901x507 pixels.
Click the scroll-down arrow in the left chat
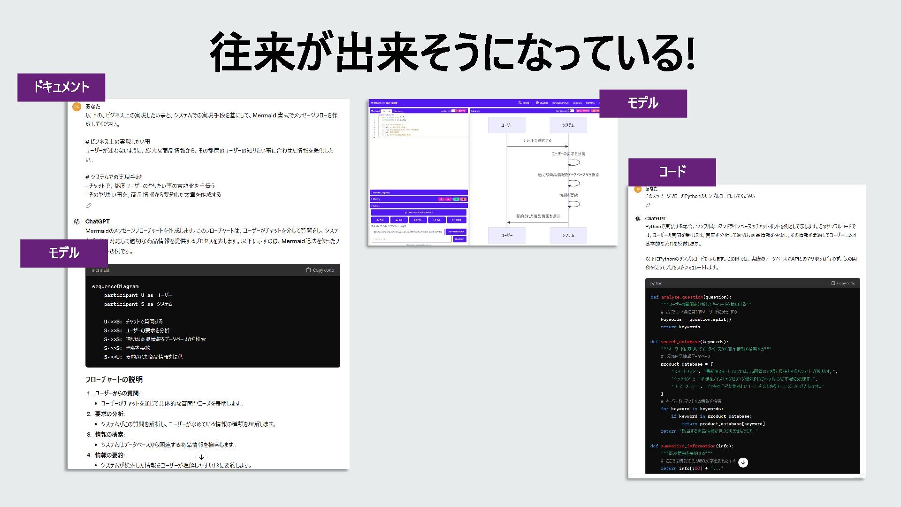point(201,457)
